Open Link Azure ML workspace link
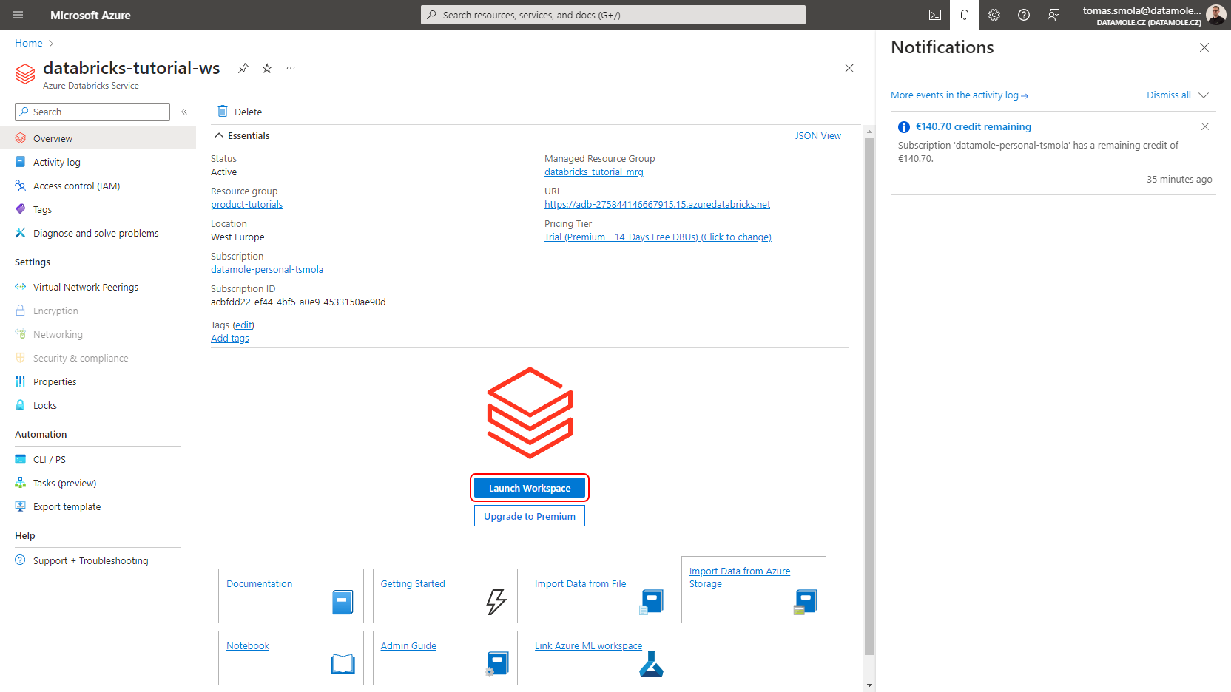Screen dimensions: 1231x692 coord(588,646)
